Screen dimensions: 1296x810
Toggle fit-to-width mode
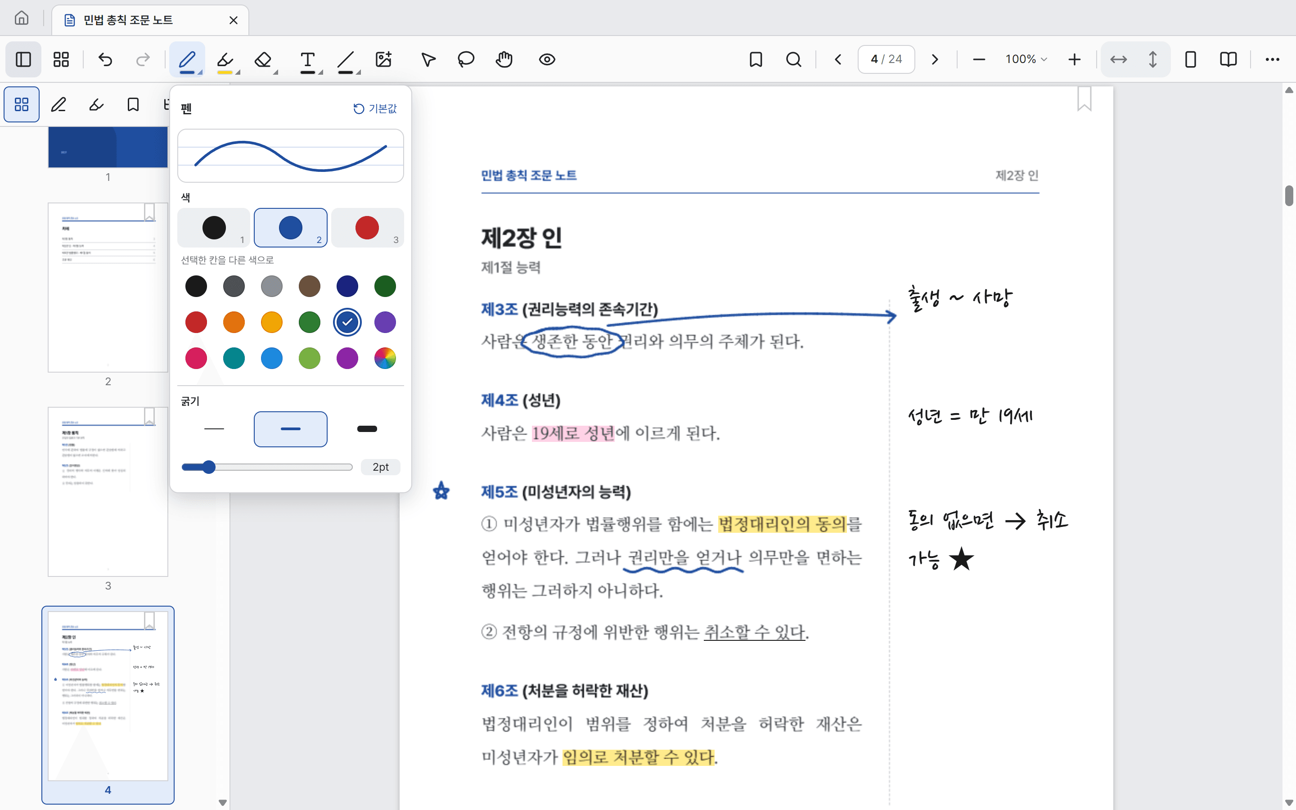pos(1118,59)
